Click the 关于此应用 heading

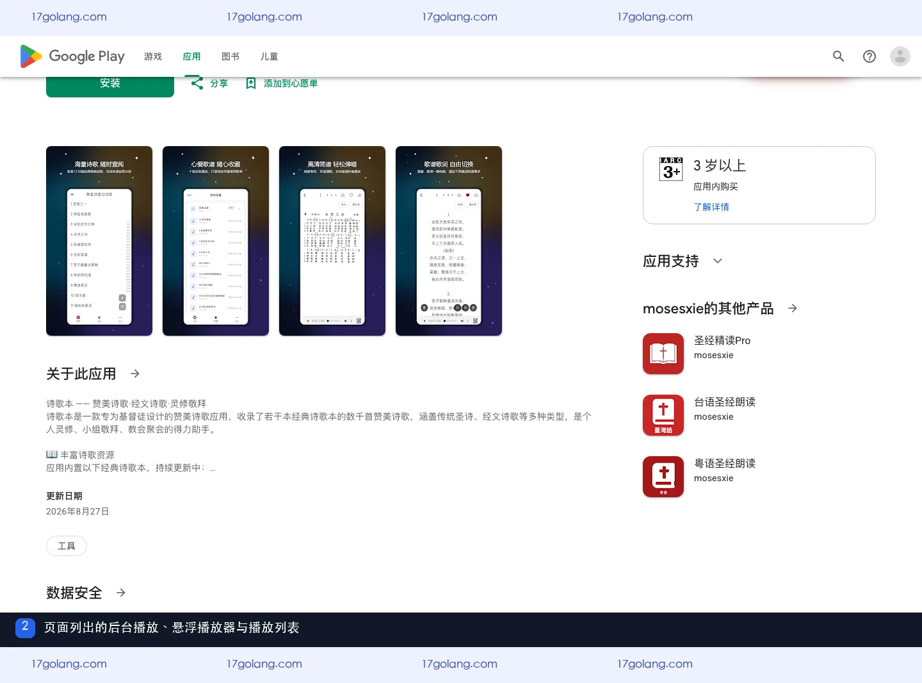(x=81, y=374)
